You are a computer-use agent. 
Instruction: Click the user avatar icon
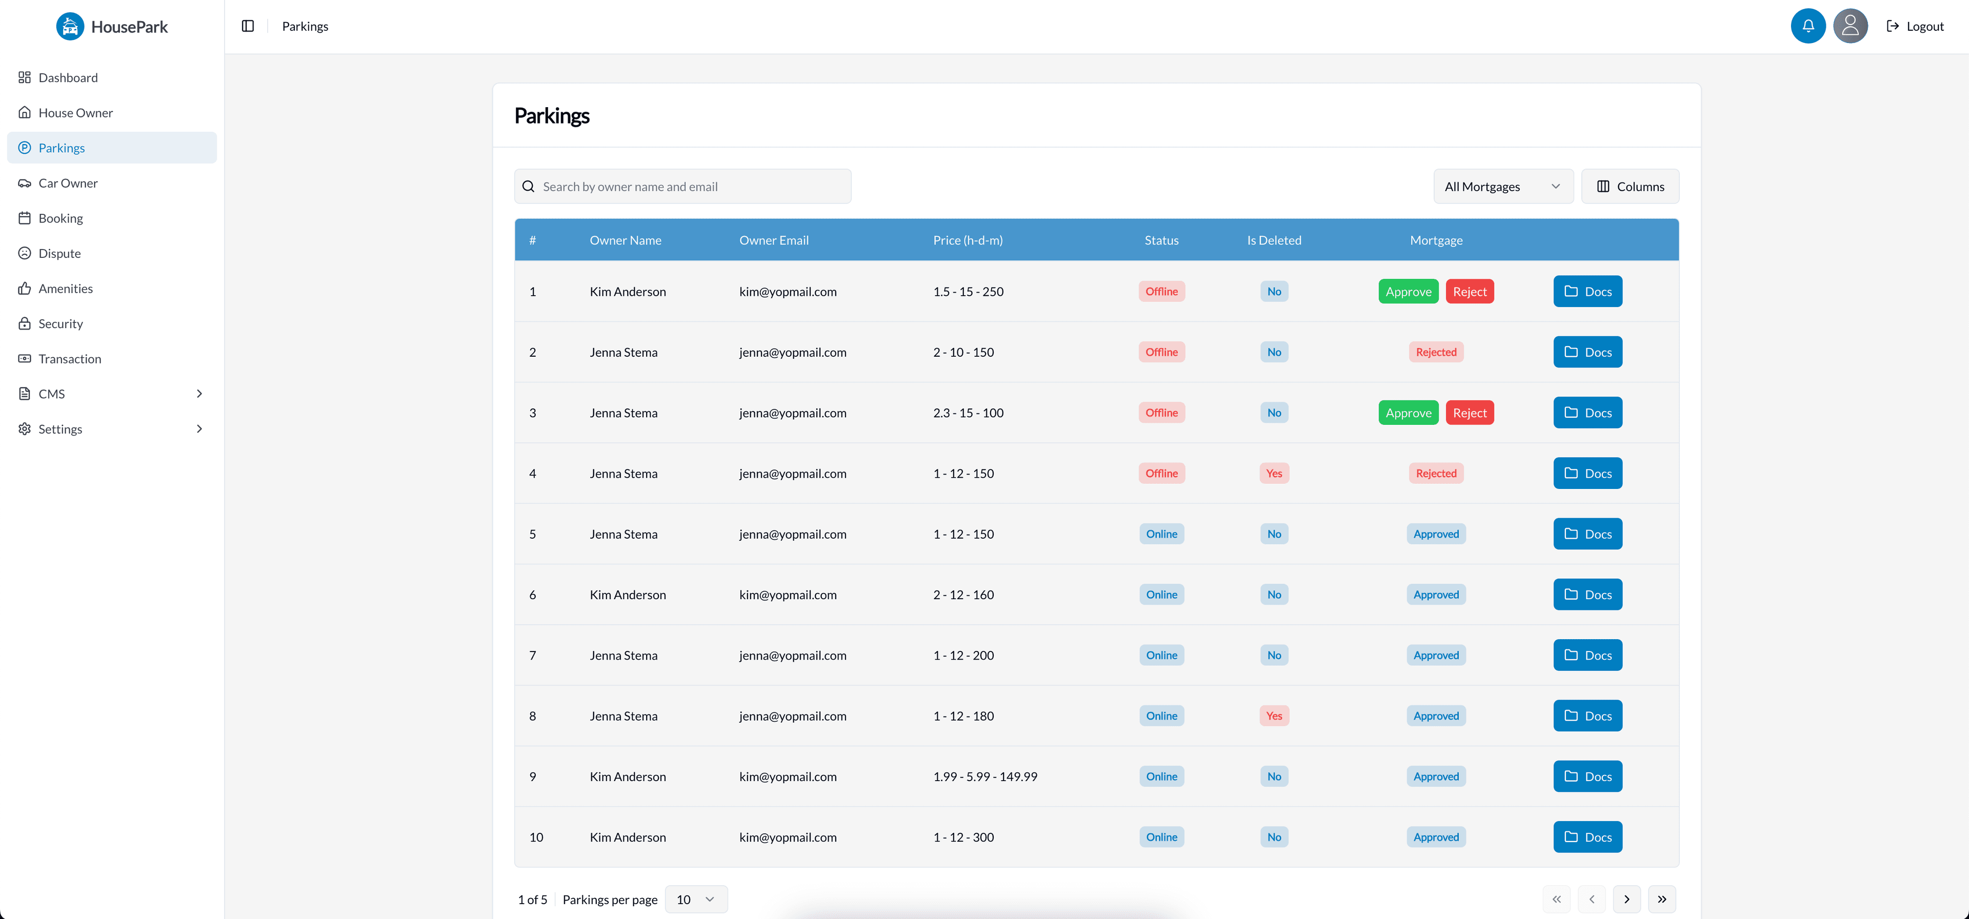tap(1851, 25)
